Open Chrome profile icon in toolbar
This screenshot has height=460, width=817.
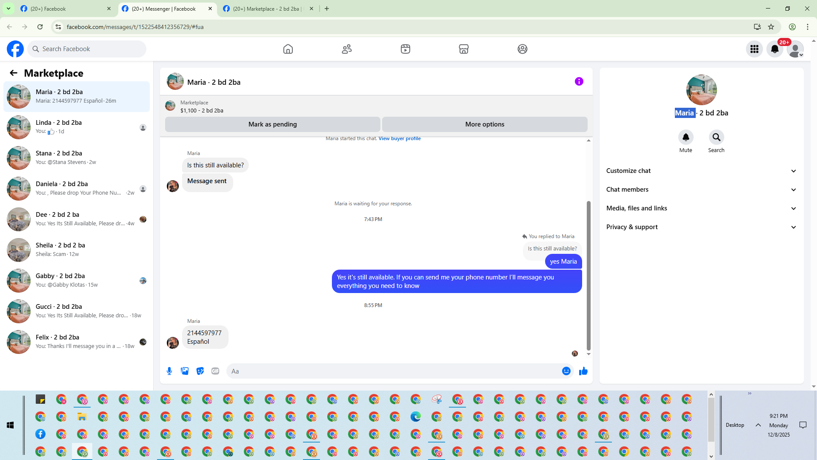(x=792, y=27)
